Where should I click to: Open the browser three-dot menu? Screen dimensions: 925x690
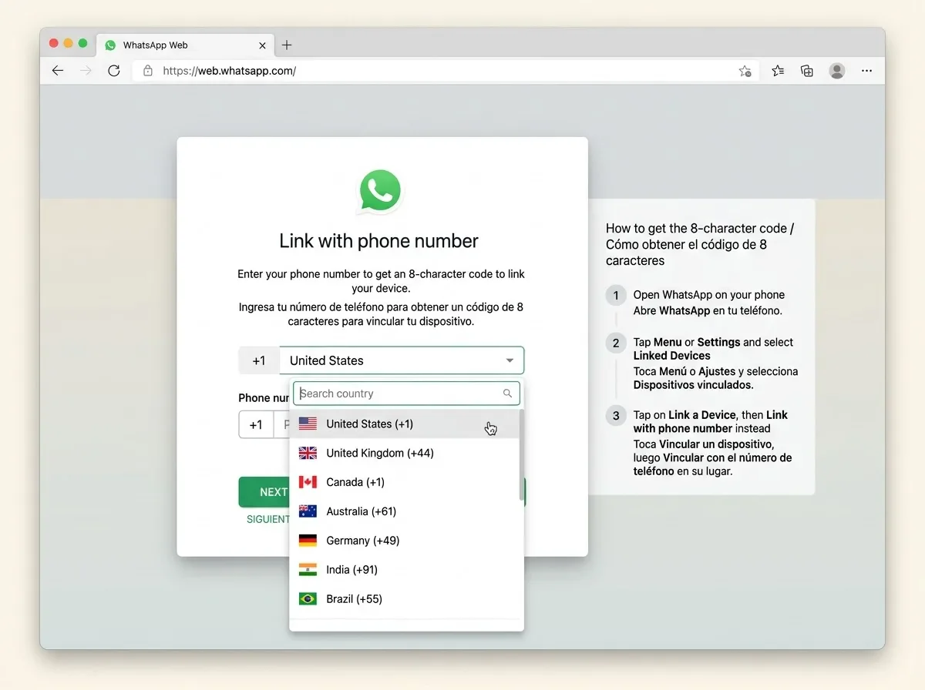[867, 71]
